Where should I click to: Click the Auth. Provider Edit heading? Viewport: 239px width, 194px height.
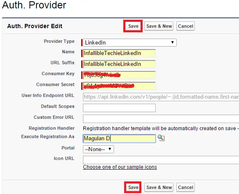[35, 26]
